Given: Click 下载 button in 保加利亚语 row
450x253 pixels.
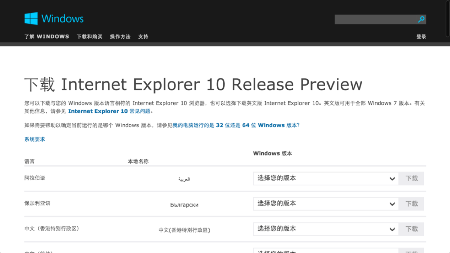Looking at the screenshot, I should tap(411, 203).
